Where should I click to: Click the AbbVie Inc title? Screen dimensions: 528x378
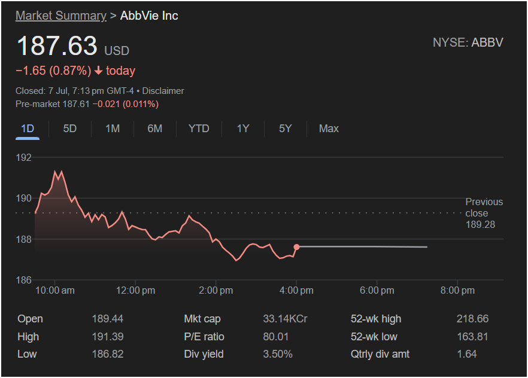pos(149,16)
